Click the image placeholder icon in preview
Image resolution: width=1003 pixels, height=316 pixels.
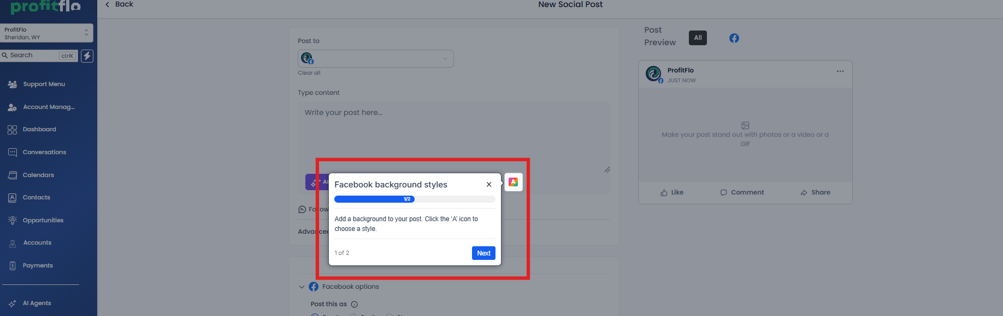pyautogui.click(x=745, y=125)
